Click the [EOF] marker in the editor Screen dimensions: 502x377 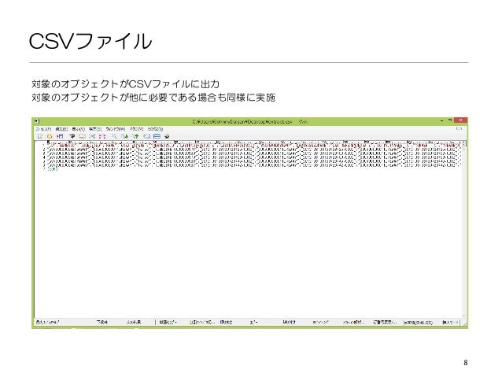53,169
